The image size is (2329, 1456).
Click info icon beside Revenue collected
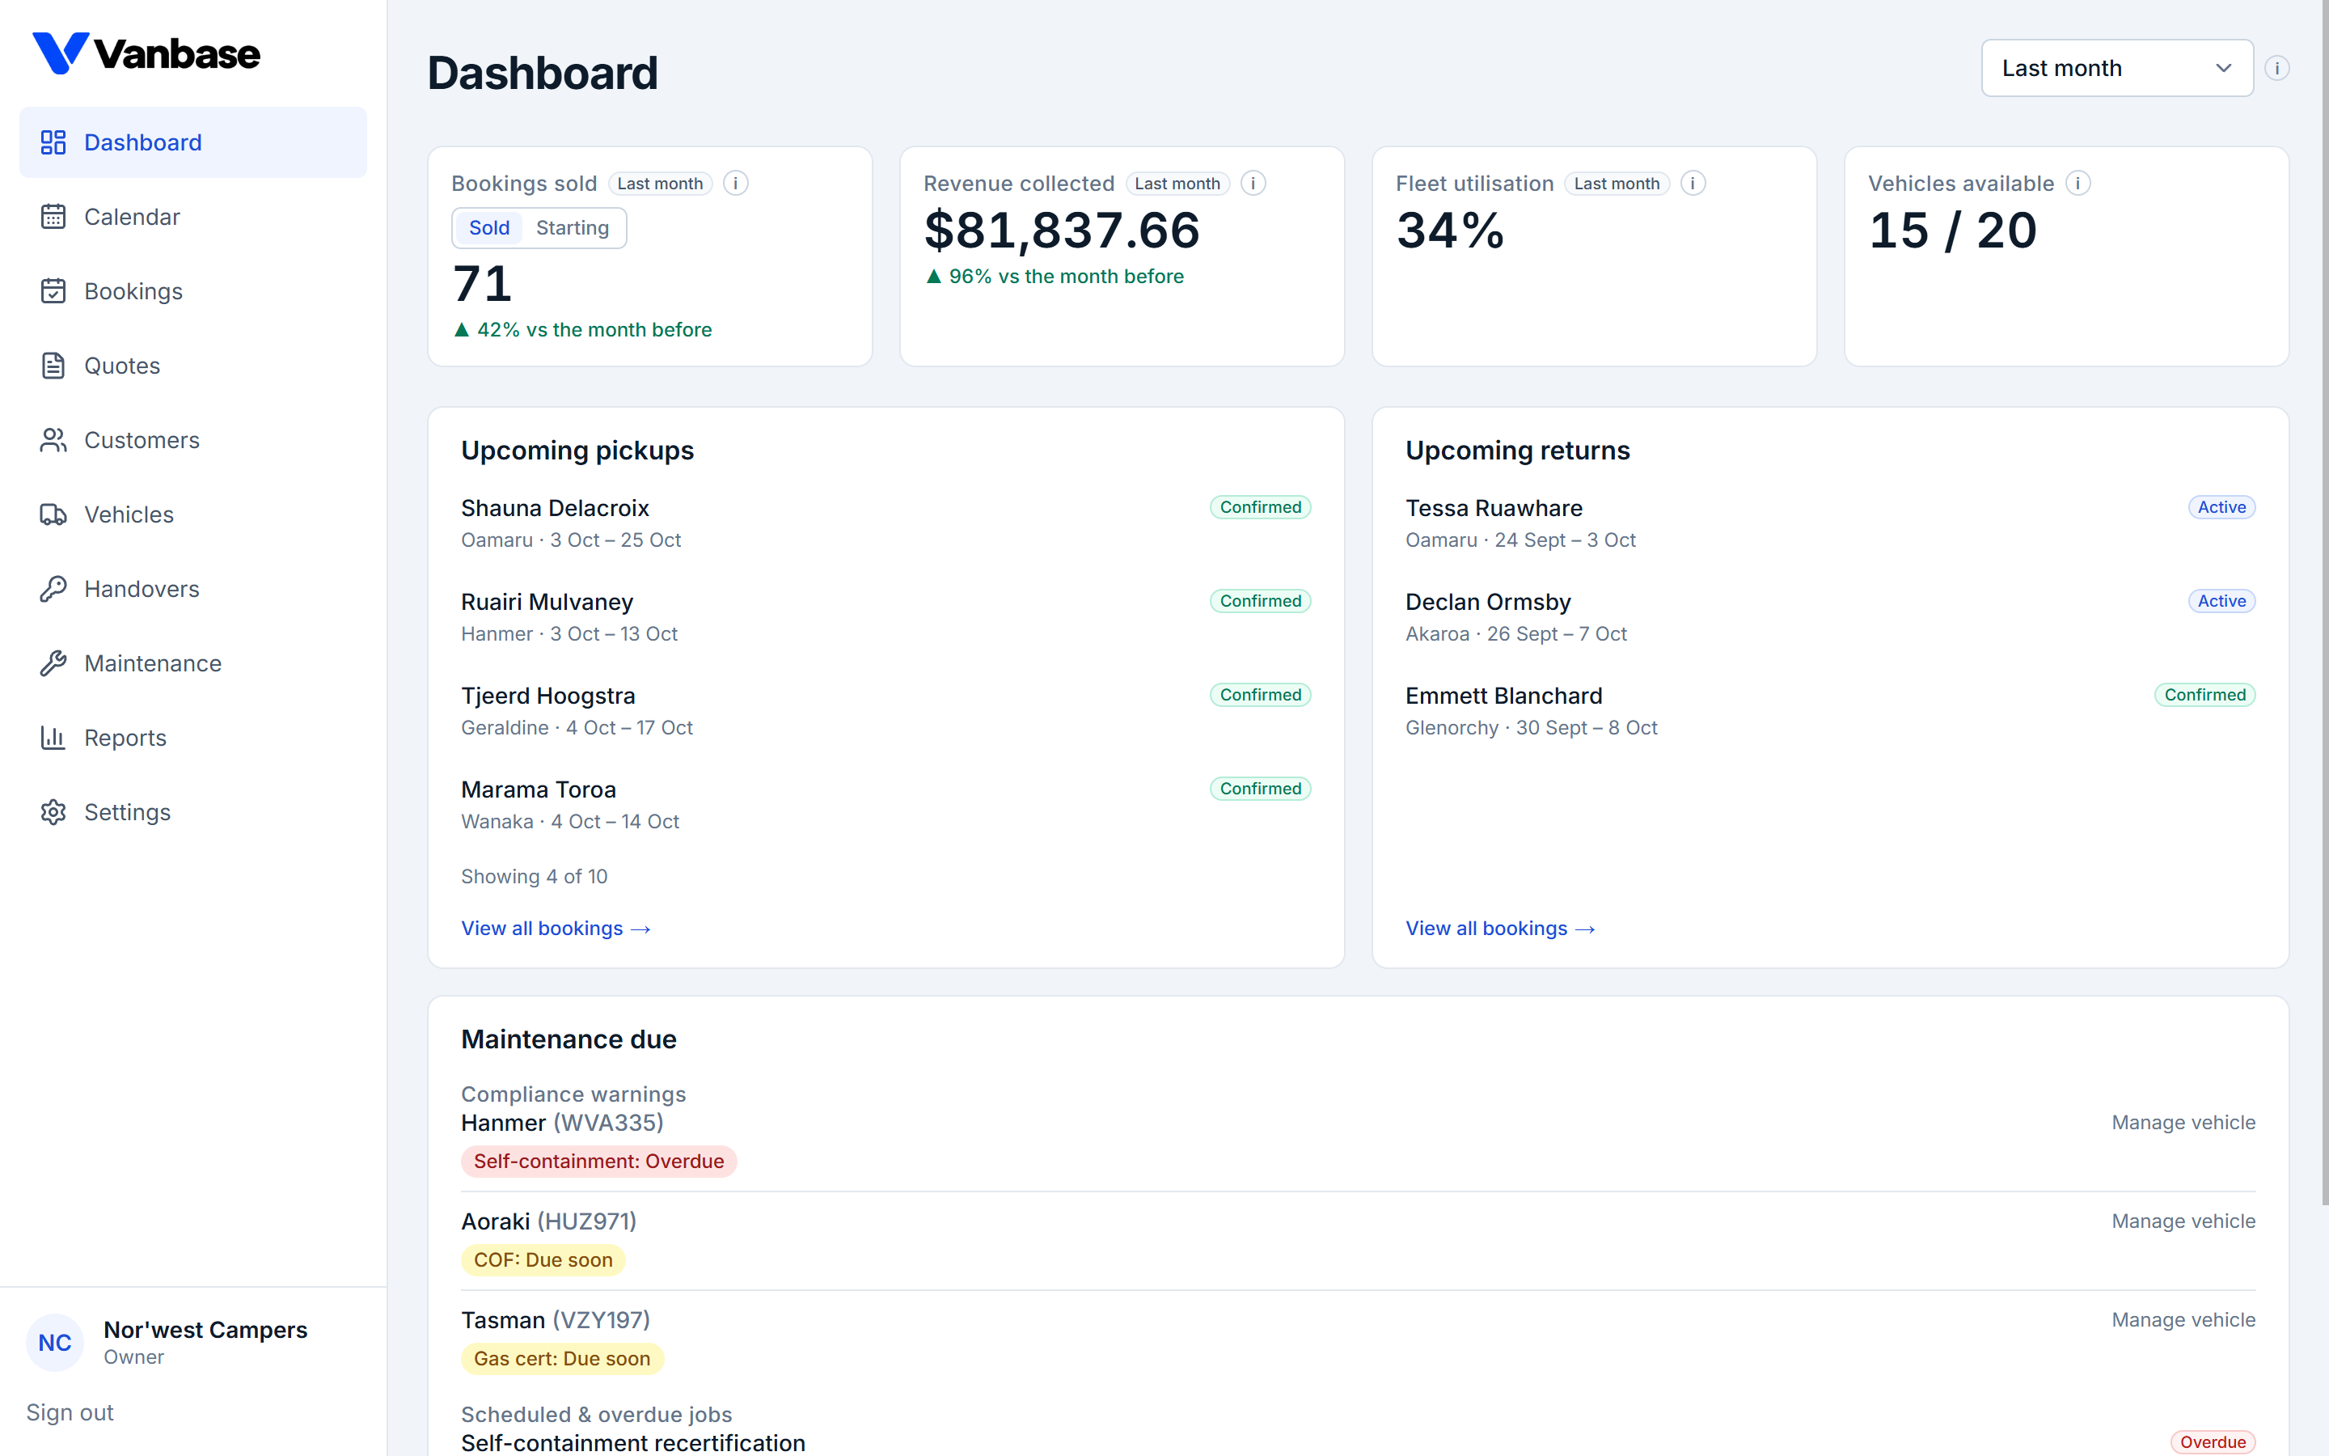(1253, 183)
